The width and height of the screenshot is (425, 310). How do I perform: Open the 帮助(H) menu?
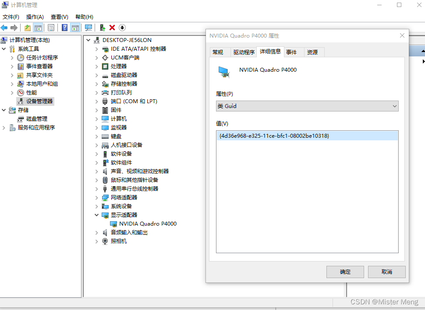point(84,17)
